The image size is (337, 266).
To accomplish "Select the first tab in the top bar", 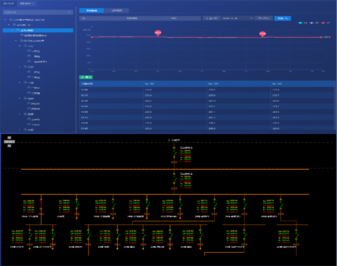I will pyautogui.click(x=8, y=3).
